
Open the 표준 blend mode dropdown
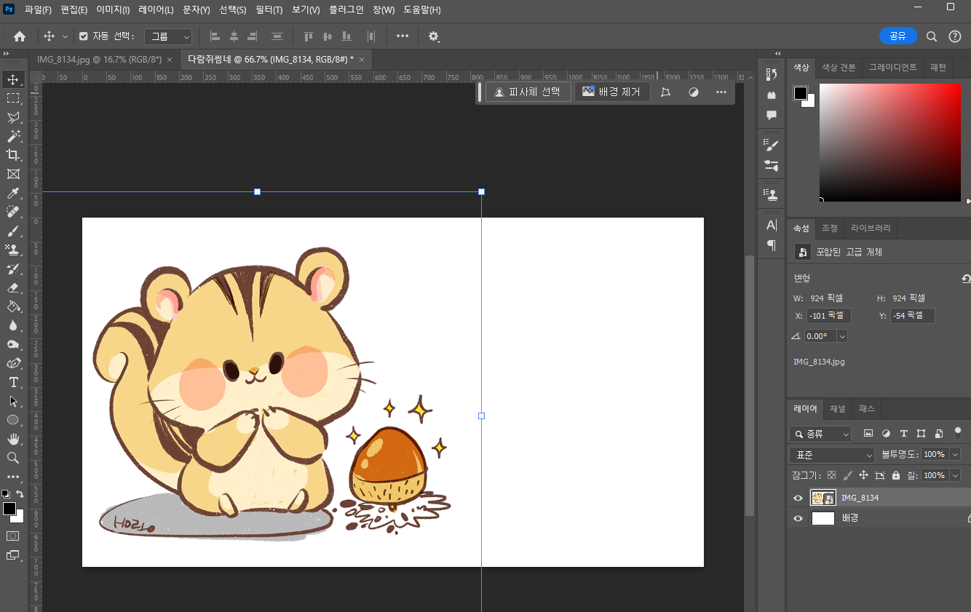[832, 455]
